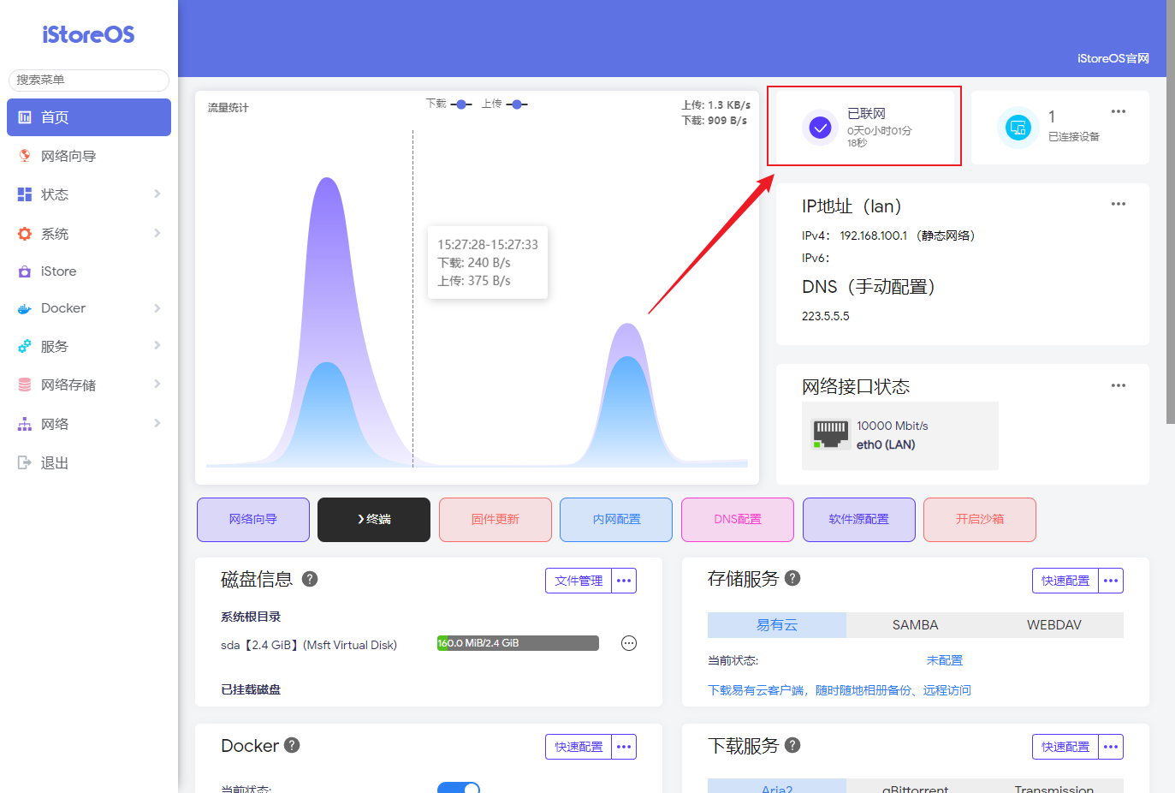Toggle the upload (上传) series in chart legend

point(505,104)
